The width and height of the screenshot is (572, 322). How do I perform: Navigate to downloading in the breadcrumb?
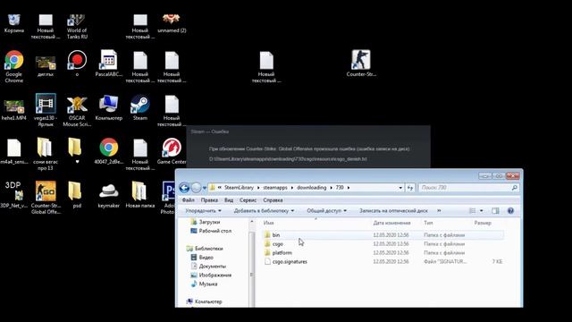pos(311,188)
